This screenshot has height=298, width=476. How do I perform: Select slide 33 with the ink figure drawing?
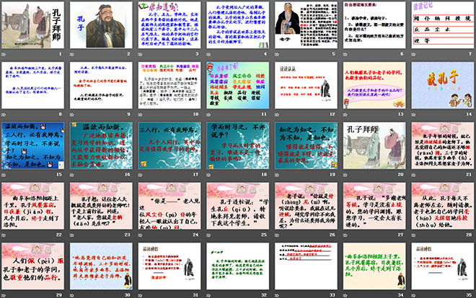305,263
